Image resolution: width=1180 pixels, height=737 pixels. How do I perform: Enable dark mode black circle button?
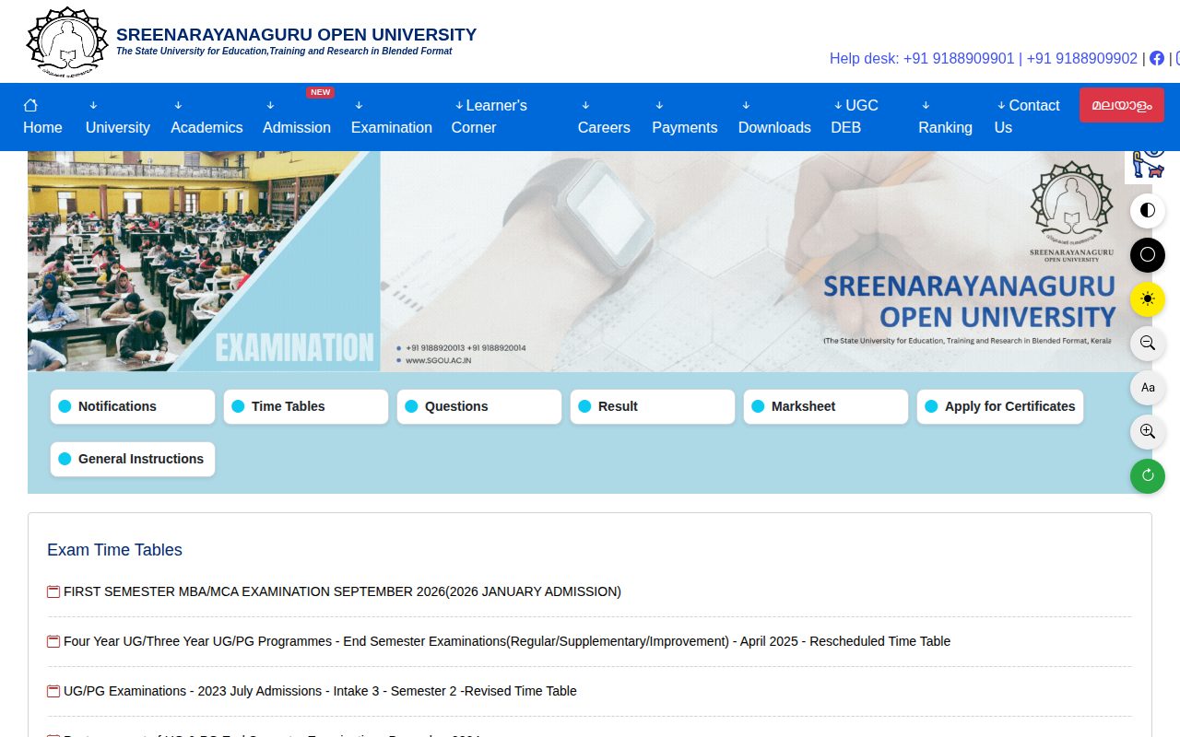pos(1148,254)
